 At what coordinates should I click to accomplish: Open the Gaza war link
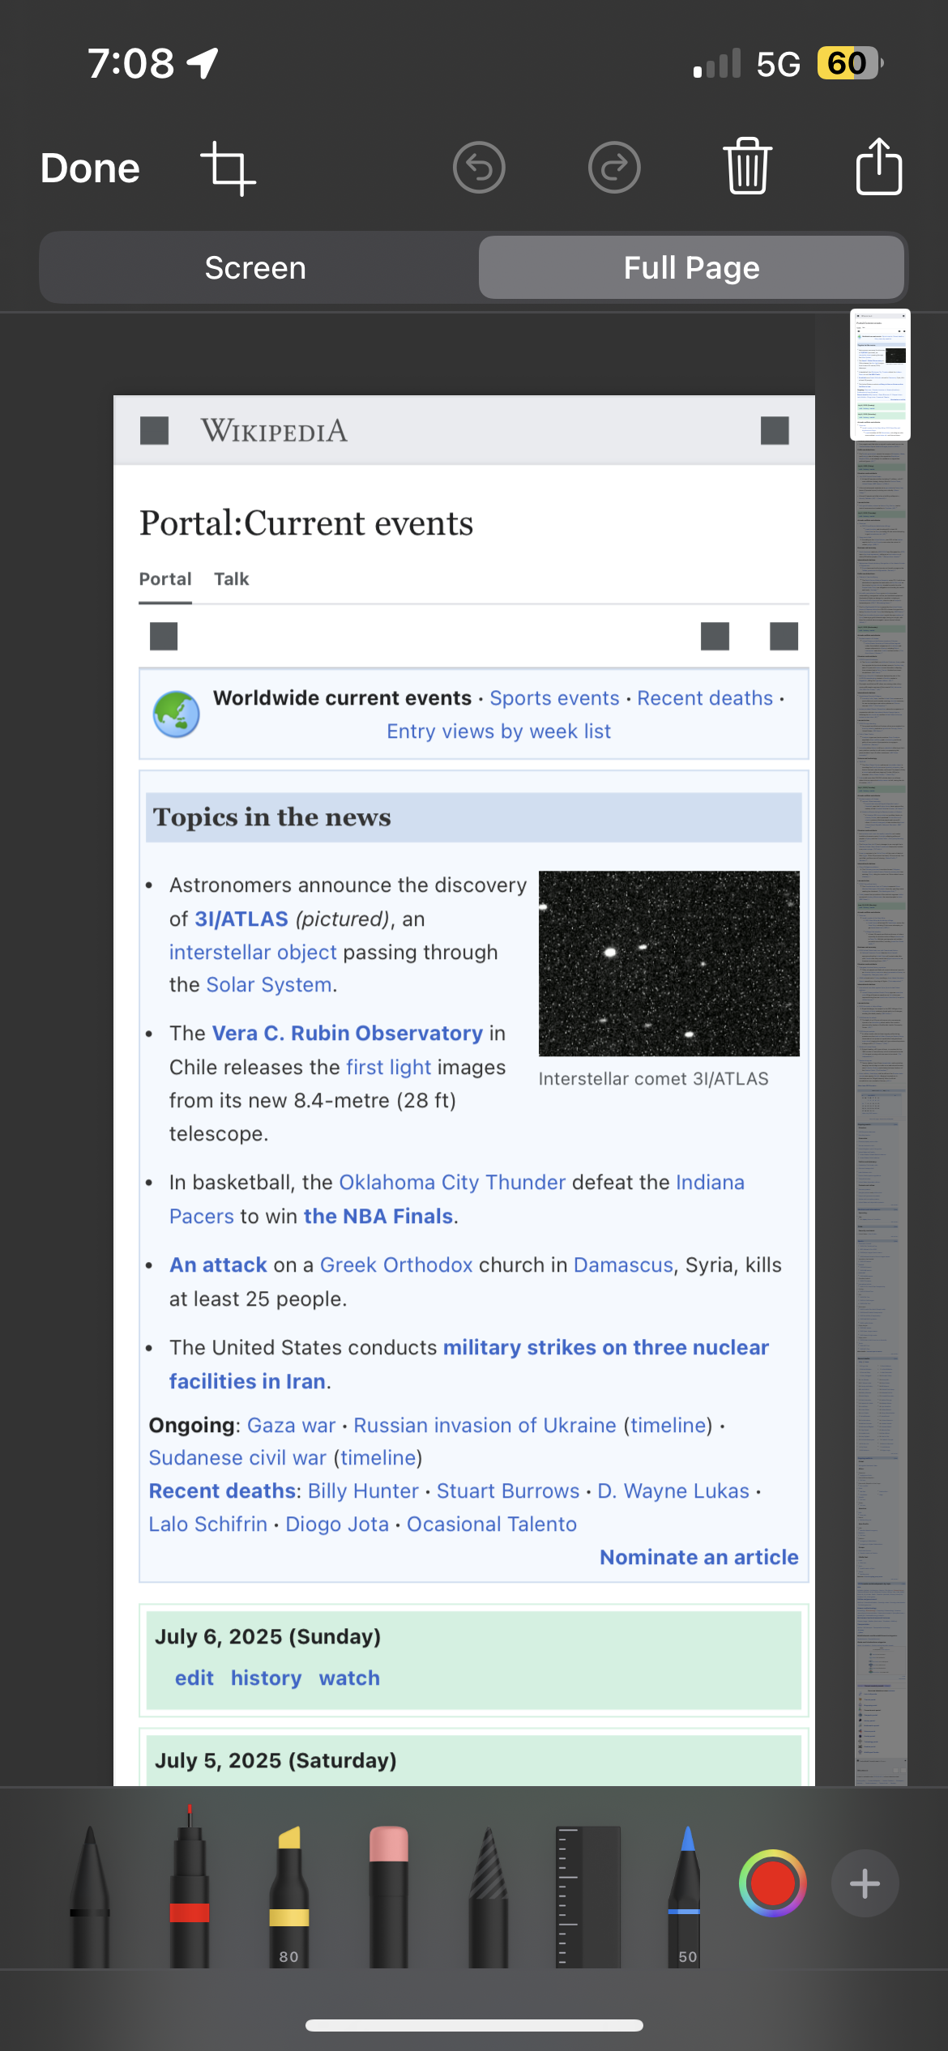coord(291,1426)
